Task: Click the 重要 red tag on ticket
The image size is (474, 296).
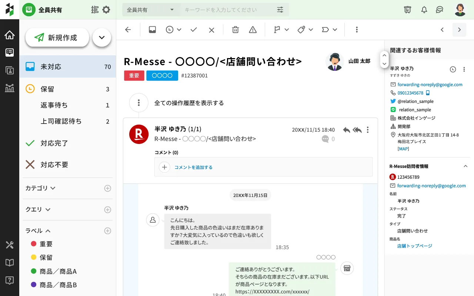Action: click(x=134, y=75)
